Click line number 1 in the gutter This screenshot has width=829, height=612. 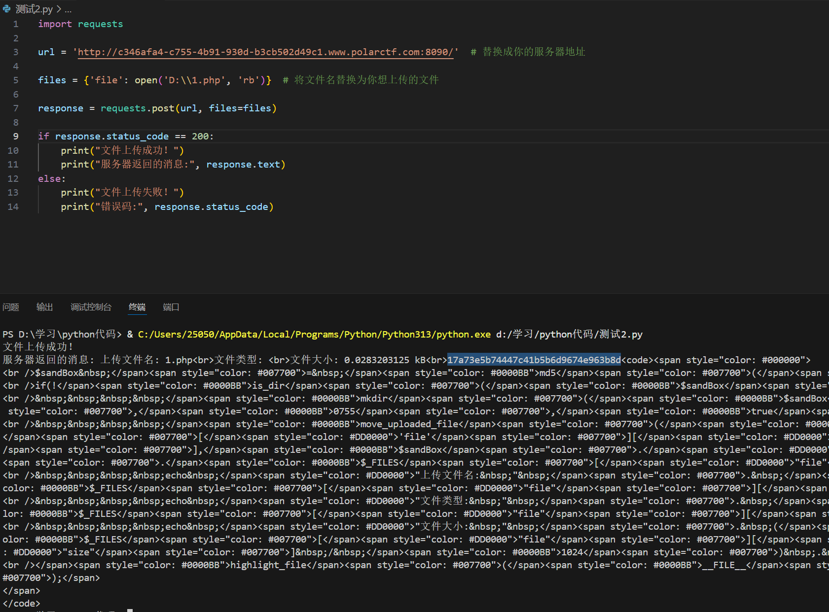click(x=16, y=24)
